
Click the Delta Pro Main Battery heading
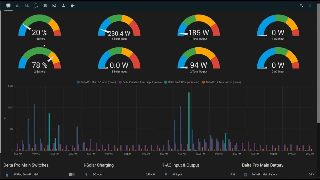coord(262,165)
